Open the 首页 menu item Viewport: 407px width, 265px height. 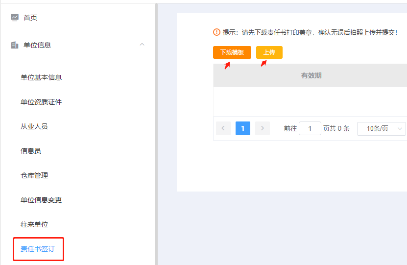[x=30, y=18]
